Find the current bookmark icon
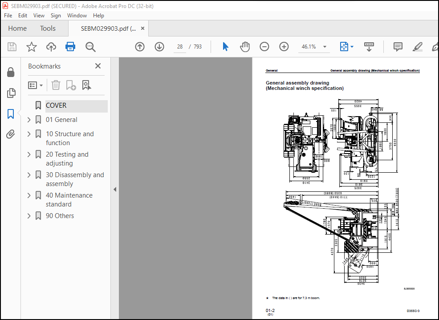The width and height of the screenshot is (439, 320). (86, 85)
